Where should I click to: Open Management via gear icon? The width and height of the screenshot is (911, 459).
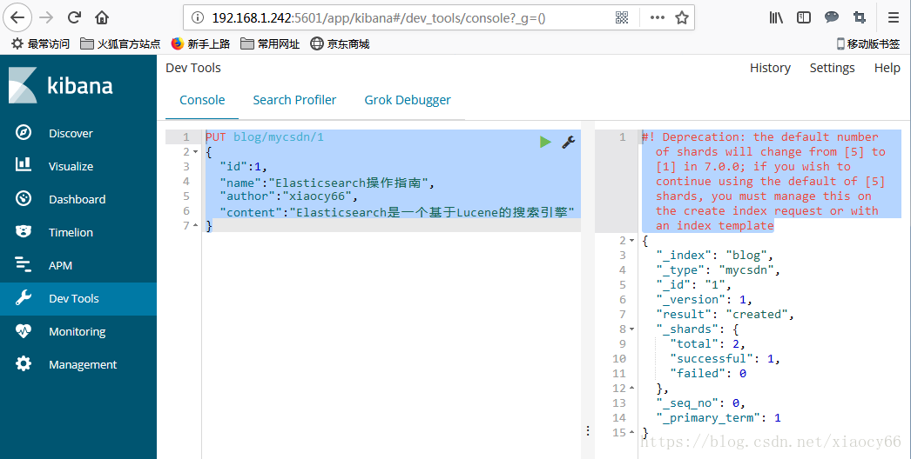pyautogui.click(x=24, y=364)
